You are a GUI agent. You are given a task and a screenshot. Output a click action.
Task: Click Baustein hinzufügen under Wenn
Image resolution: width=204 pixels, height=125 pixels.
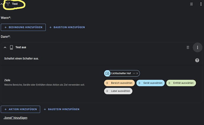click(67, 27)
